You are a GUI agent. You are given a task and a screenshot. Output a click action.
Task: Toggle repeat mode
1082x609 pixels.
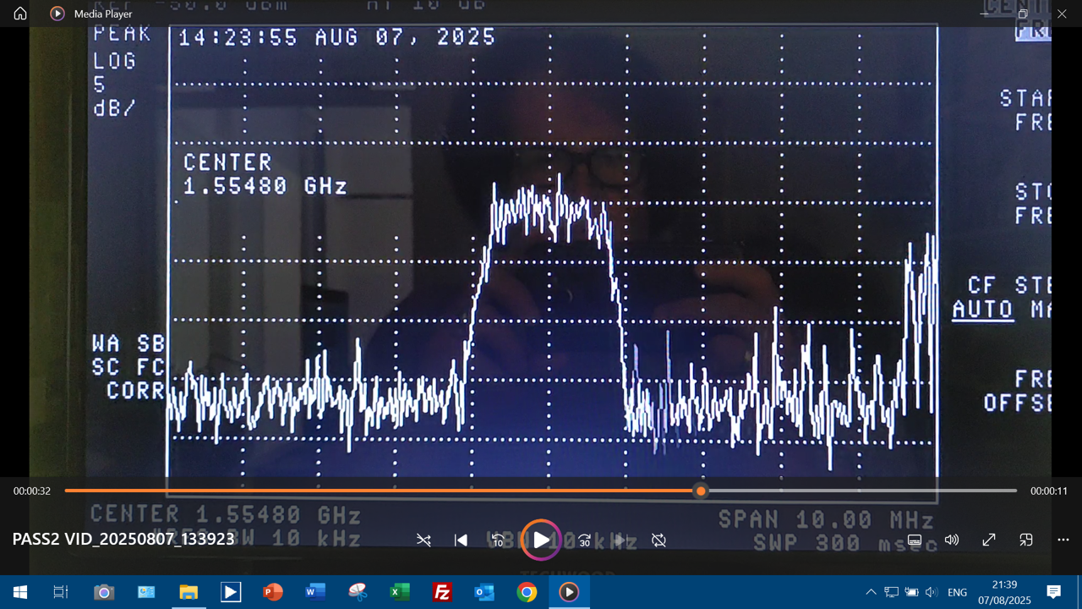tap(658, 540)
